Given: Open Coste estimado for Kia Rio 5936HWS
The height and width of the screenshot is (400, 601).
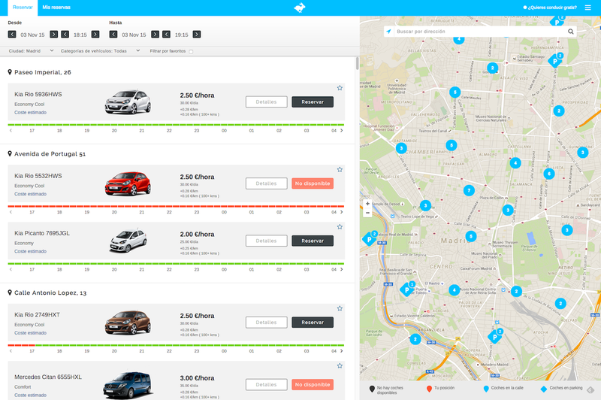Looking at the screenshot, I should pyautogui.click(x=30, y=112).
